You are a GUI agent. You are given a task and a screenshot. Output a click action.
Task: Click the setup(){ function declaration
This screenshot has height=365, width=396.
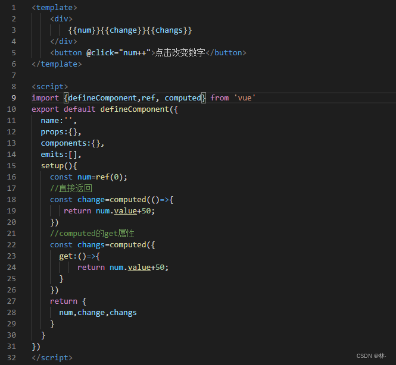point(59,166)
